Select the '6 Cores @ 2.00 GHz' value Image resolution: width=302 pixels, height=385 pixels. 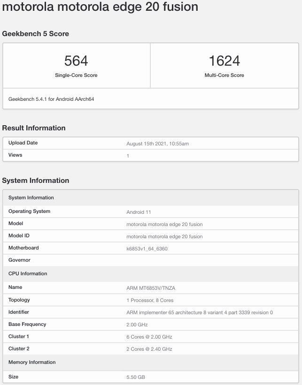coord(149,337)
